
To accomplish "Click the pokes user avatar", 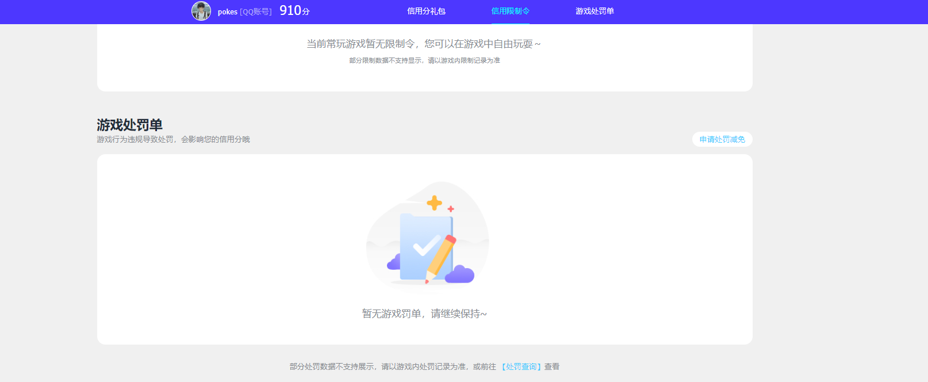I will point(201,11).
